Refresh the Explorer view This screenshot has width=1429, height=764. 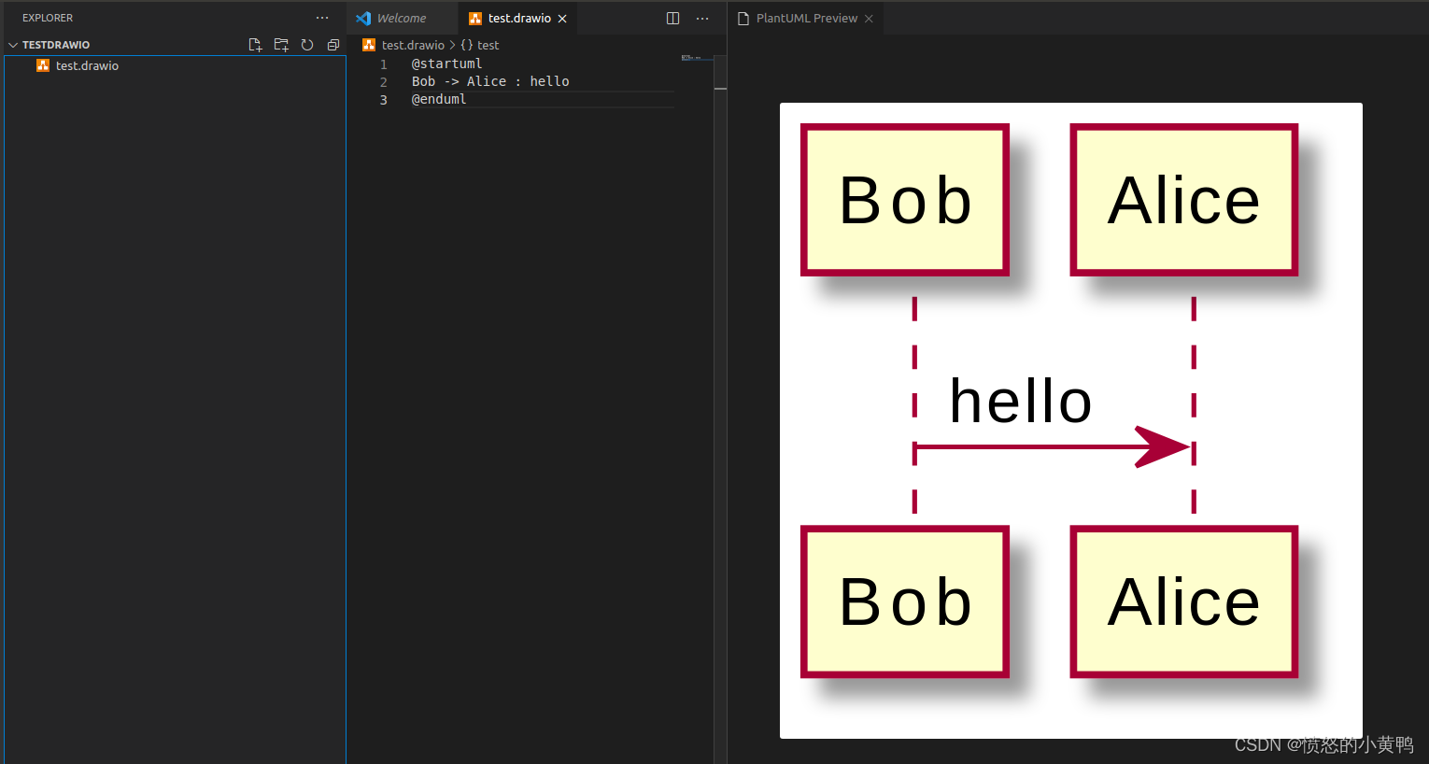coord(307,44)
